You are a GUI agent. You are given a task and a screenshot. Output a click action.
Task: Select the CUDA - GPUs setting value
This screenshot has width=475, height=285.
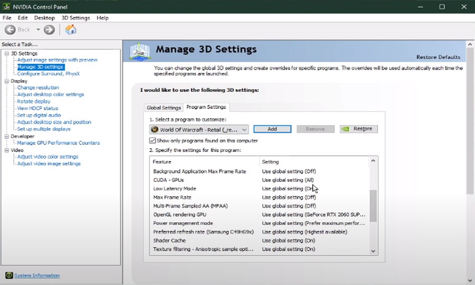pyautogui.click(x=288, y=180)
